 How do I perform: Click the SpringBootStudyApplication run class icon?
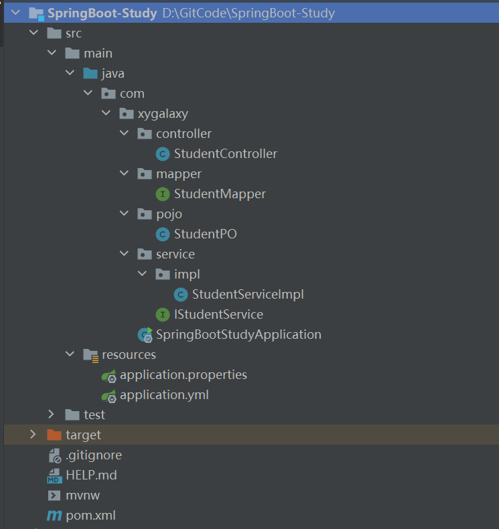[x=145, y=335]
